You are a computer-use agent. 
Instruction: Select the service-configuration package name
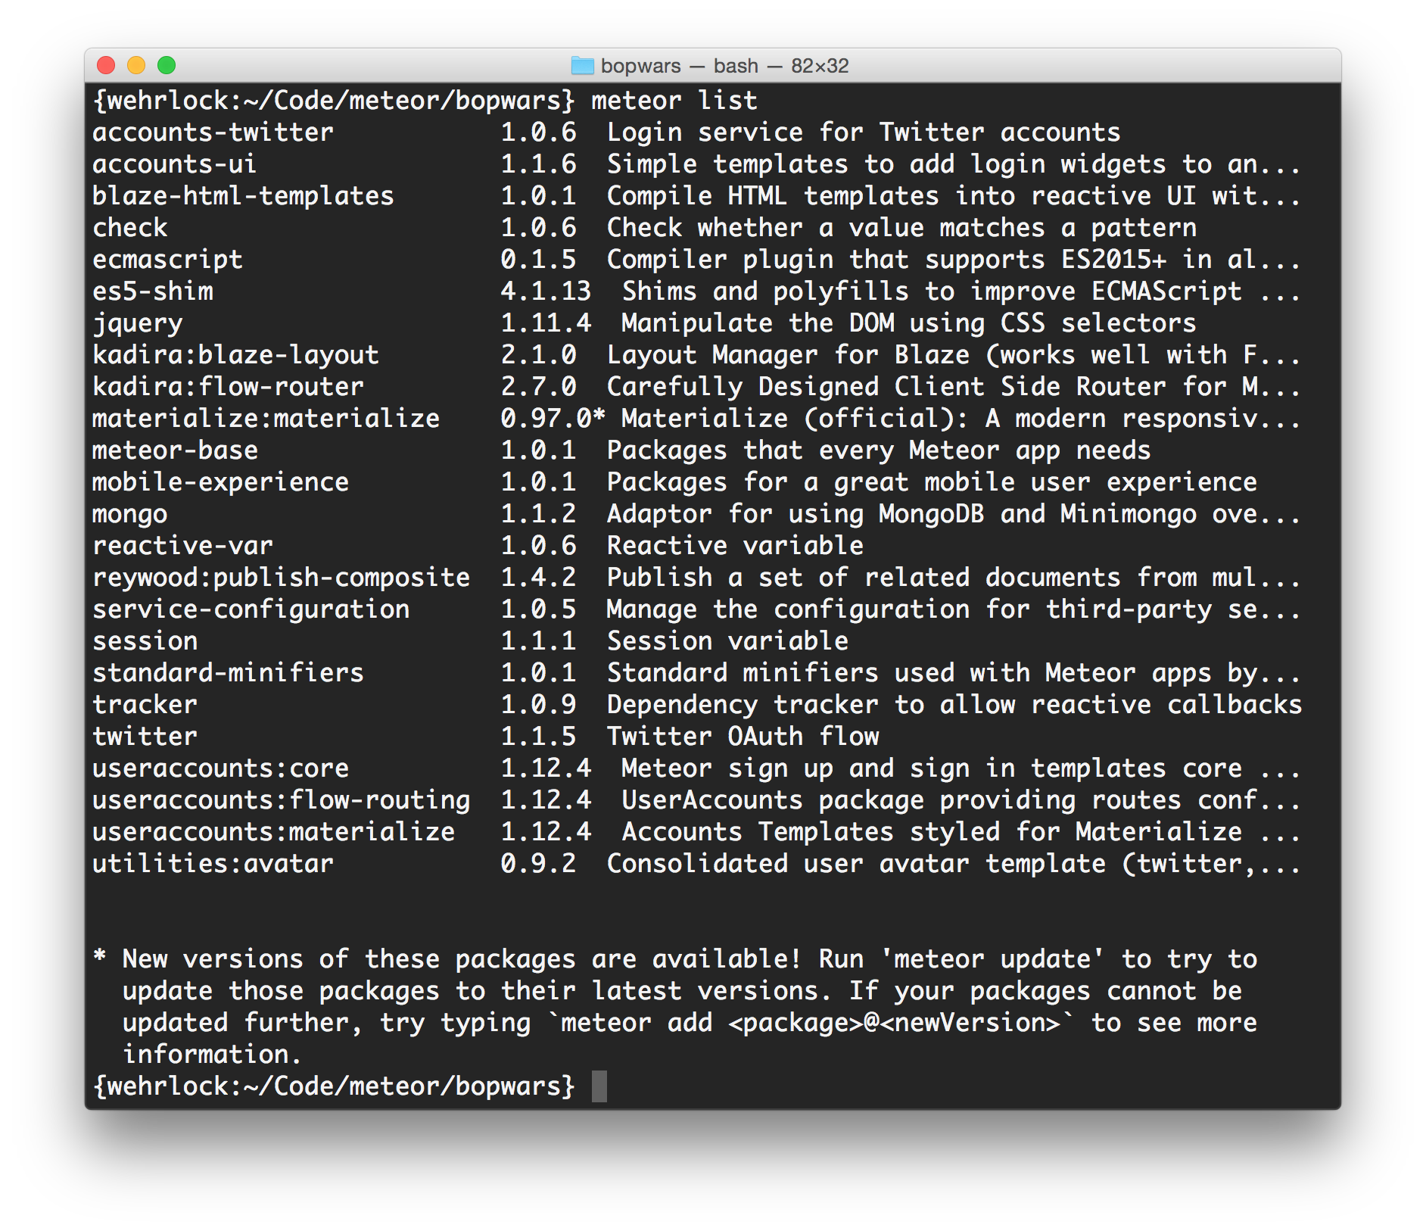[251, 609]
